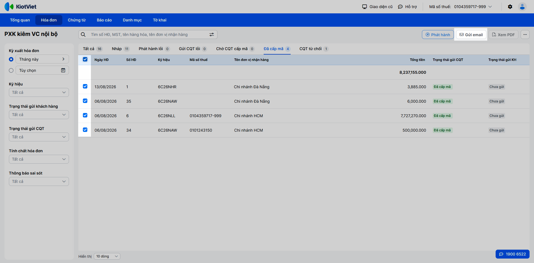The image size is (534, 263).
Task: Uncheck the row with Ký hiệu 6C26NLL
Action: coord(85,115)
